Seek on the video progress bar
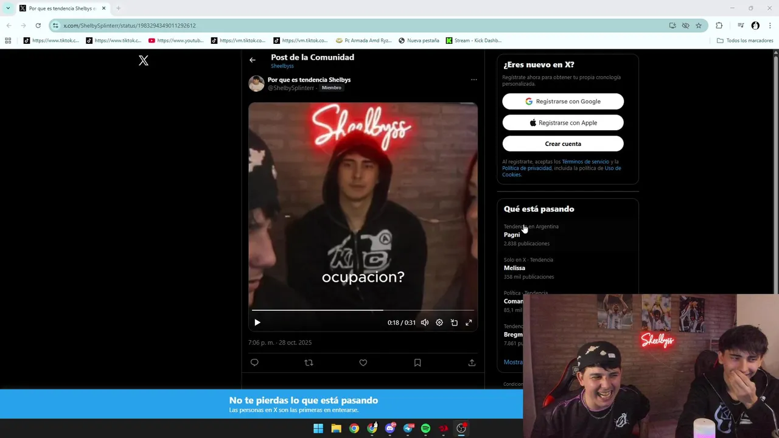 (x=363, y=310)
